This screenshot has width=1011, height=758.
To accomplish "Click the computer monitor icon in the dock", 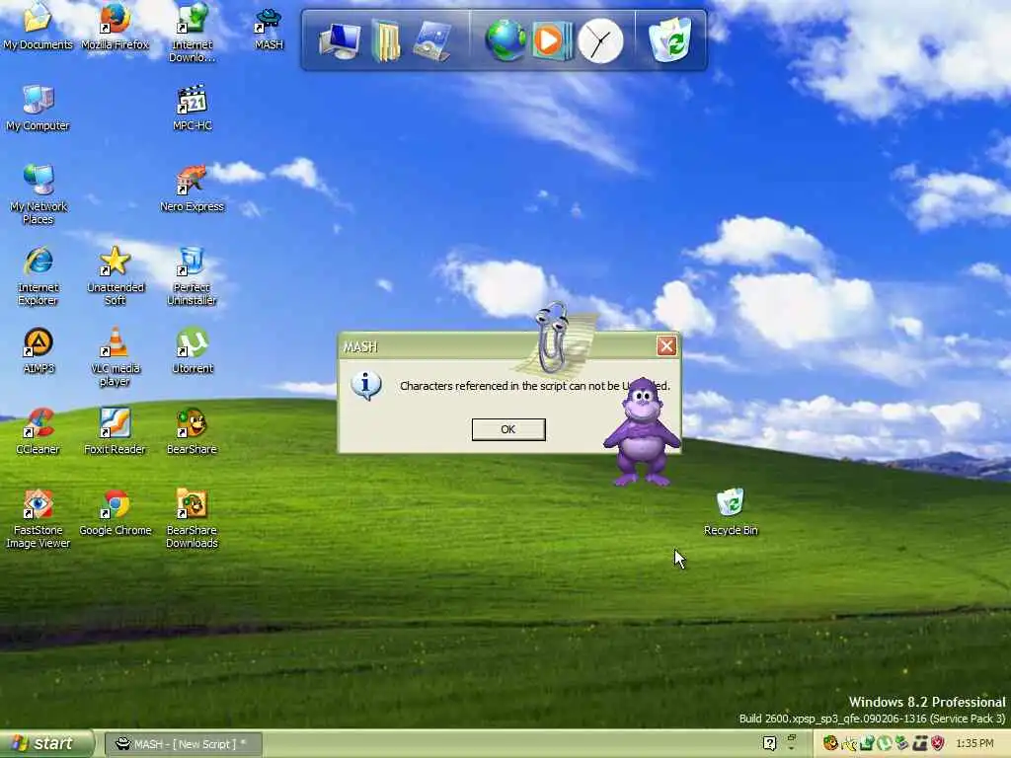I will point(340,41).
